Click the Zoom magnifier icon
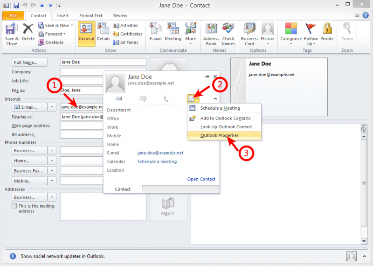The image size is (373, 266). point(347,32)
